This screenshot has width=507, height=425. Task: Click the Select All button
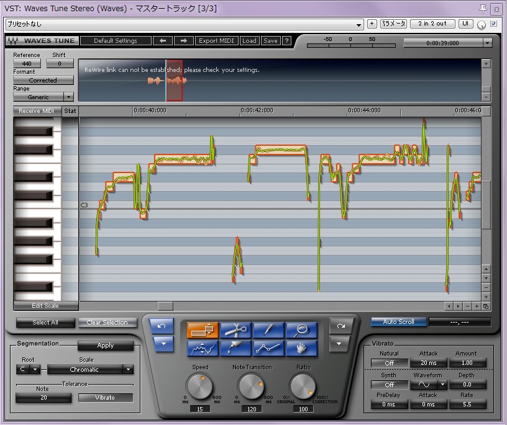[x=45, y=322]
